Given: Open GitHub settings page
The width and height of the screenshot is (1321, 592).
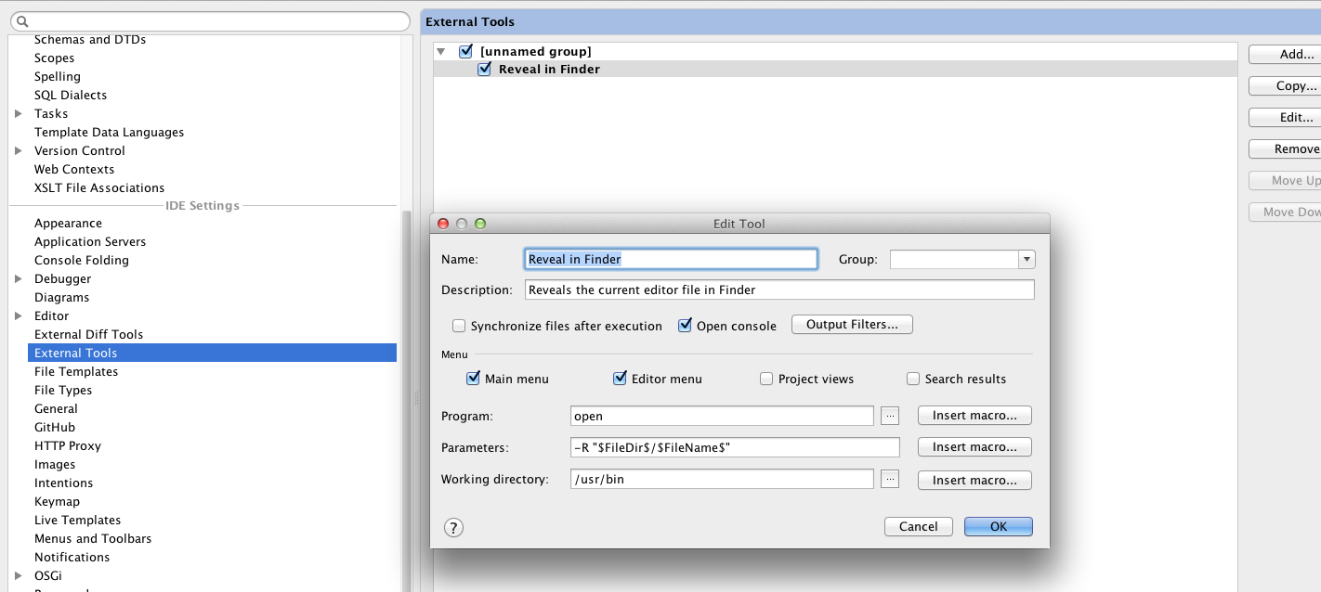Looking at the screenshot, I should (x=55, y=427).
